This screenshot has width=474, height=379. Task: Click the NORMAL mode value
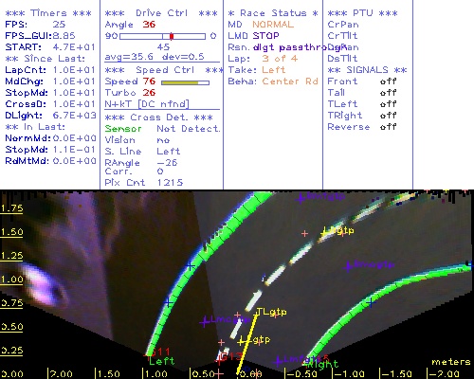tap(273, 25)
